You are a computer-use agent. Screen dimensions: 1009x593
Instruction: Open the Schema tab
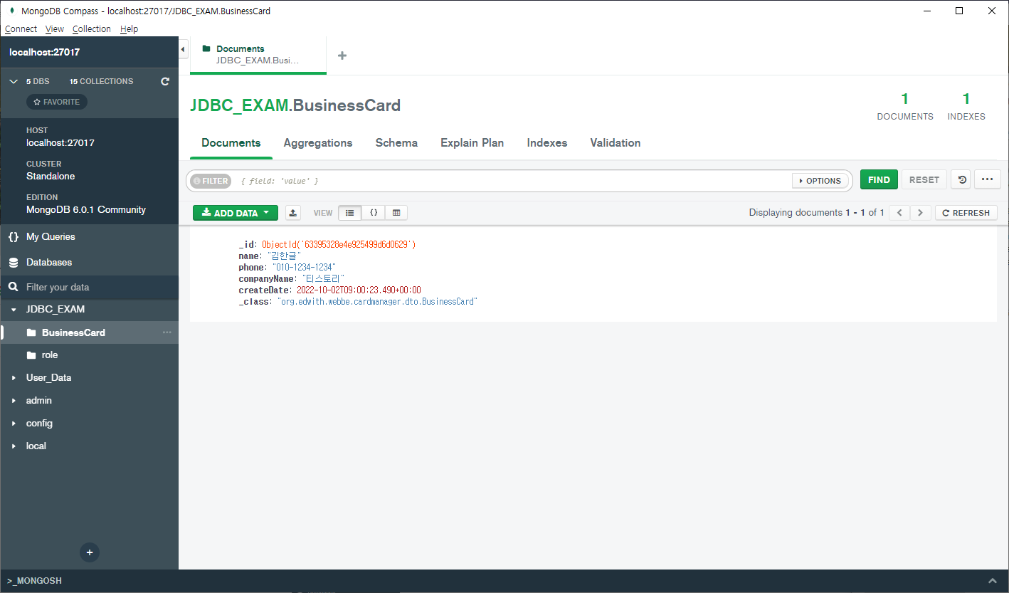pos(396,143)
